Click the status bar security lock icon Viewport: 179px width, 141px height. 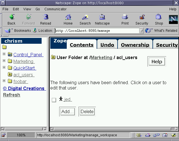click(x=4, y=135)
